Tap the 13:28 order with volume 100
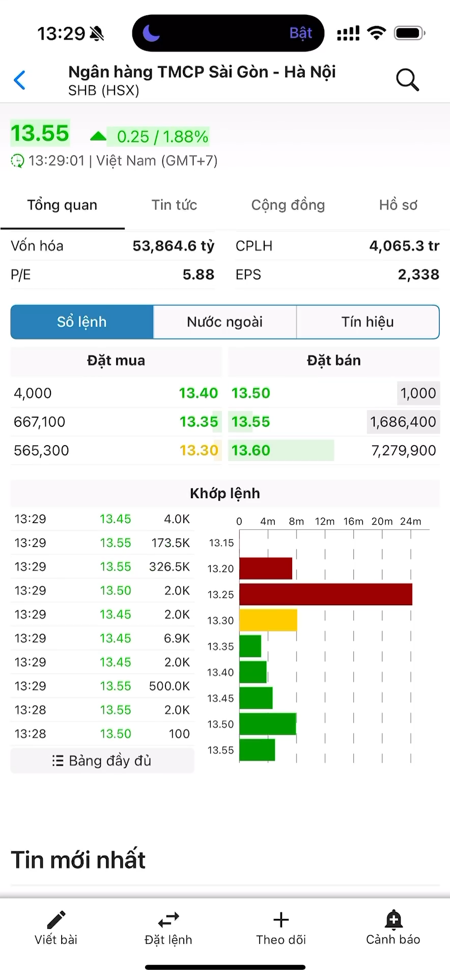This screenshot has height=978, width=450. click(102, 734)
